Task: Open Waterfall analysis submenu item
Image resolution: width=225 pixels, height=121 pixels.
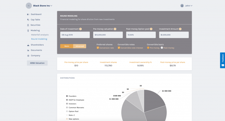Action: click(x=40, y=35)
